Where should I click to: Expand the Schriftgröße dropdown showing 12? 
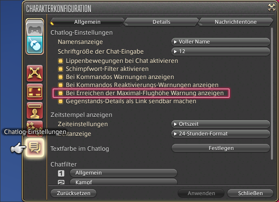pos(220,52)
